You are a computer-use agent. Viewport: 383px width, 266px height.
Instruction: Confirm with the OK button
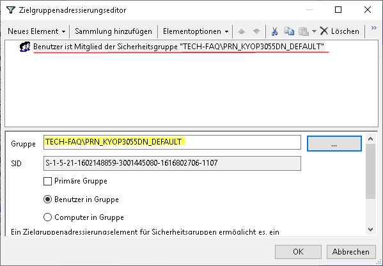click(298, 252)
